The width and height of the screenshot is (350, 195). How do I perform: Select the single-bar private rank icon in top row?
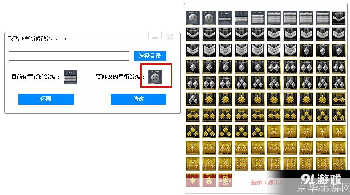(225, 18)
